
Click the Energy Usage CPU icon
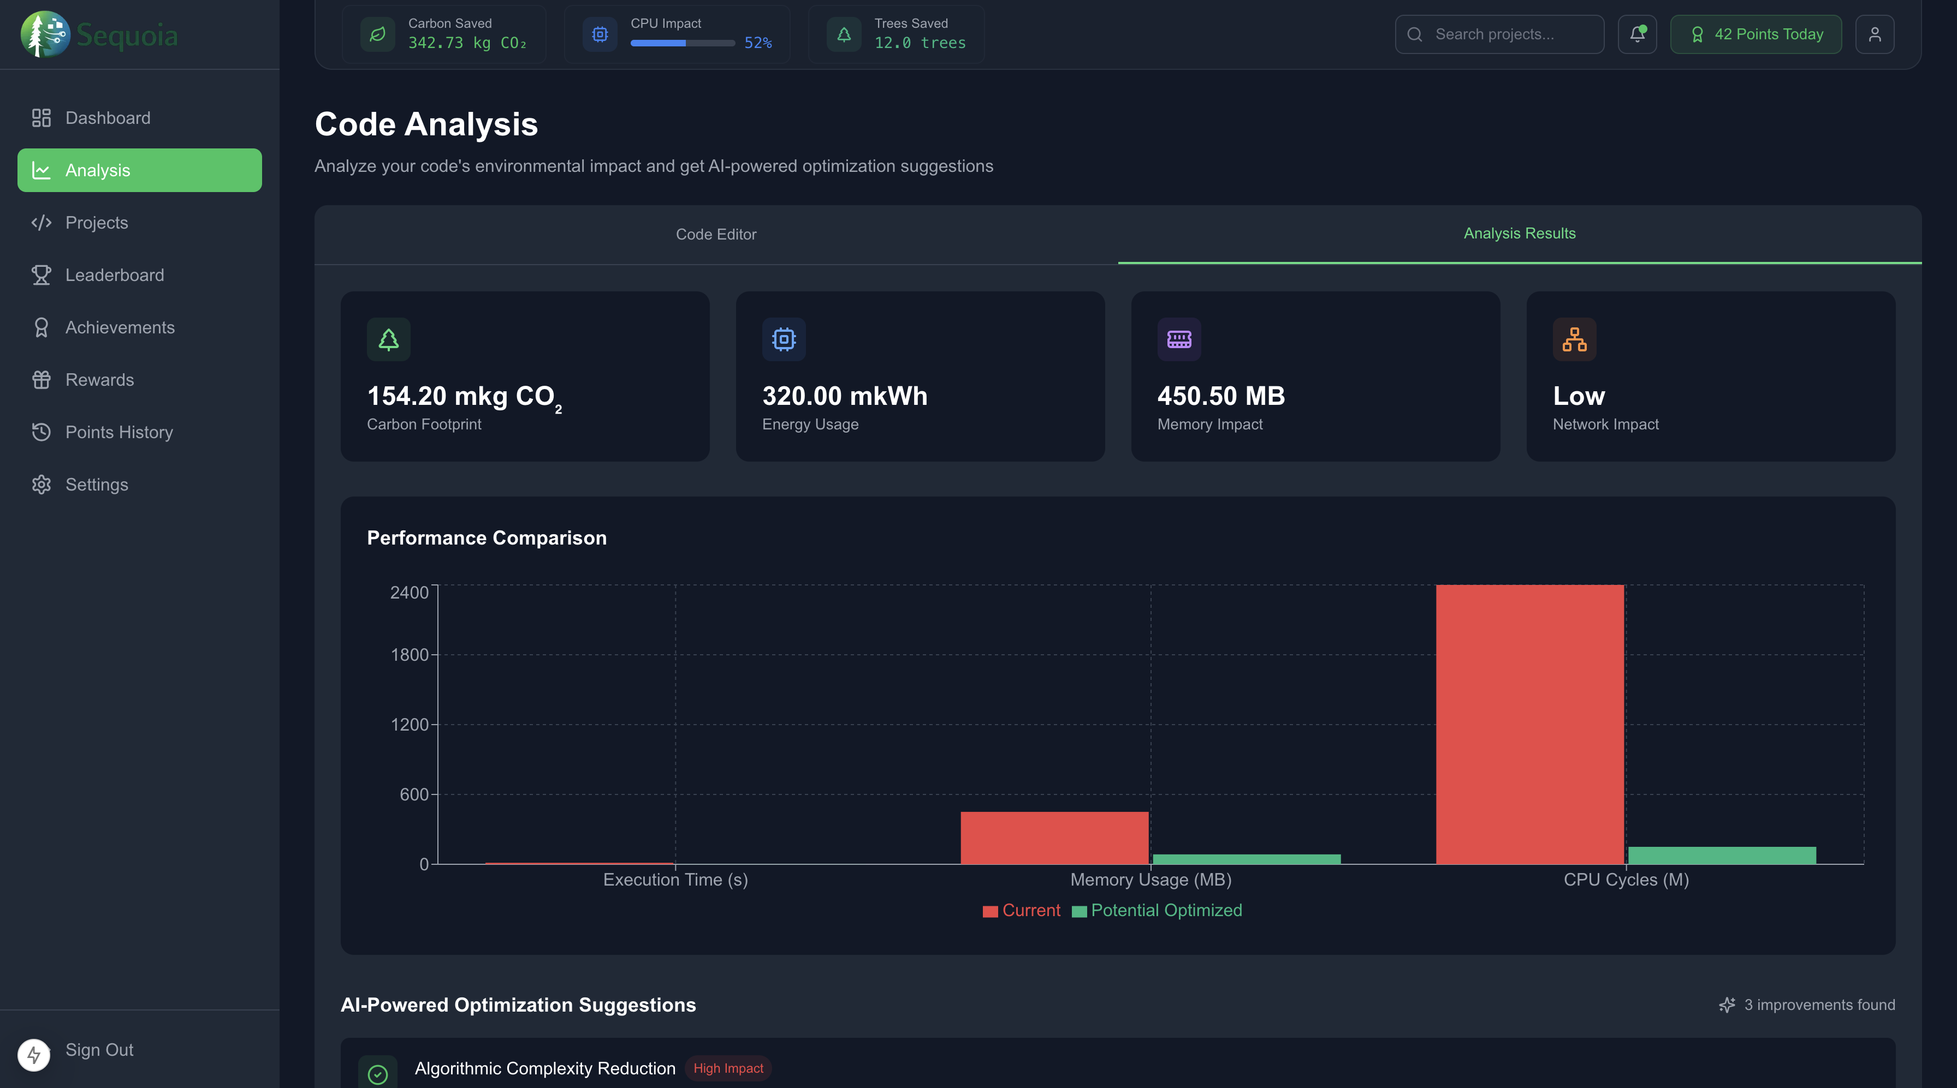click(783, 339)
